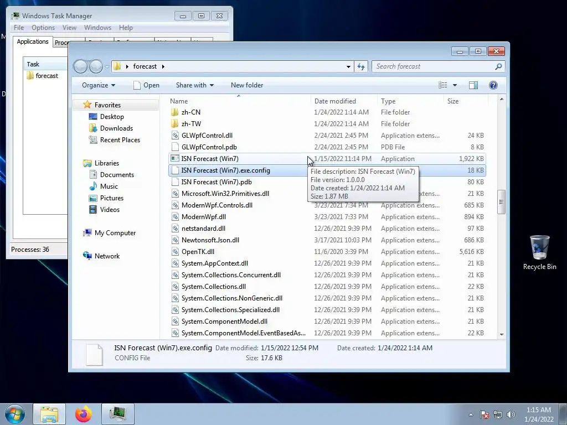Viewport: 567px width, 425px height.
Task: Expand the arrow after forecast in breadcrumb
Action: coord(163,66)
